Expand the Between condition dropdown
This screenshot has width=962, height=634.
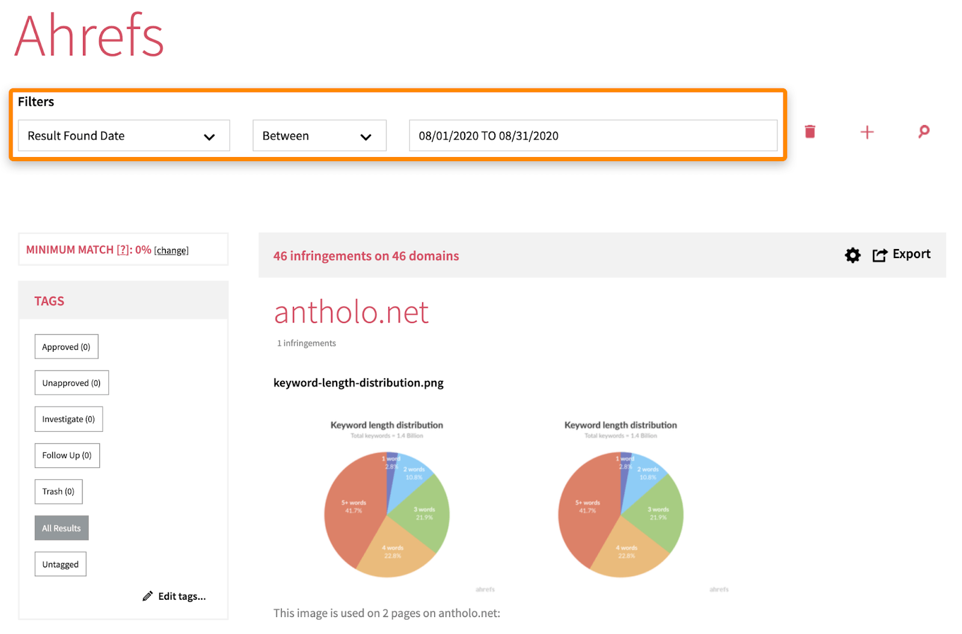[319, 136]
